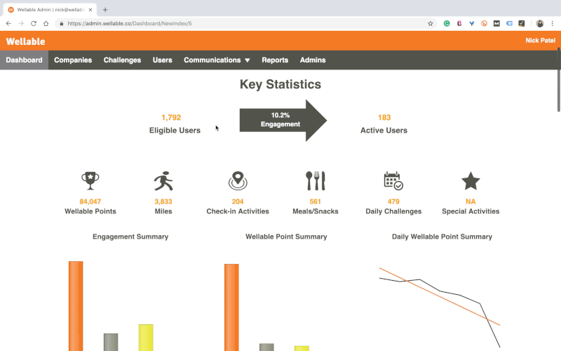The width and height of the screenshot is (561, 351).
Task: Select the Dashboard menu item
Action: click(x=24, y=60)
